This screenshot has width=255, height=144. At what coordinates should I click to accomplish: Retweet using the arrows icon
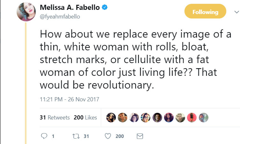(76, 136)
